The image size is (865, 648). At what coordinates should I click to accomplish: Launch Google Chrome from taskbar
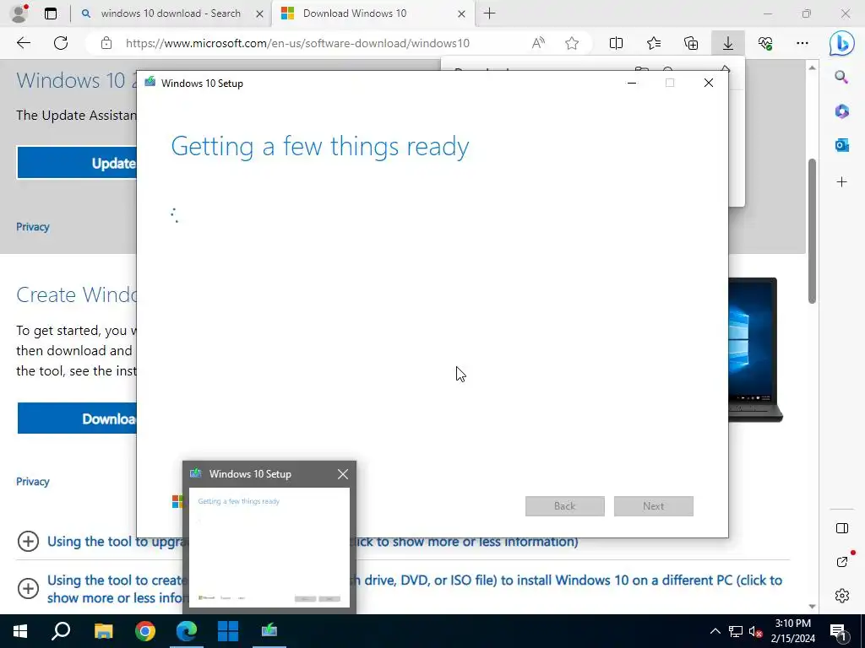point(145,631)
